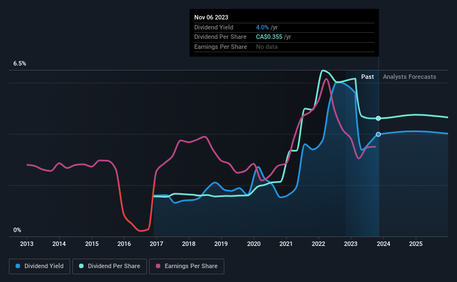Click the 2015 x-axis label
This screenshot has width=457, height=282.
tap(92, 244)
